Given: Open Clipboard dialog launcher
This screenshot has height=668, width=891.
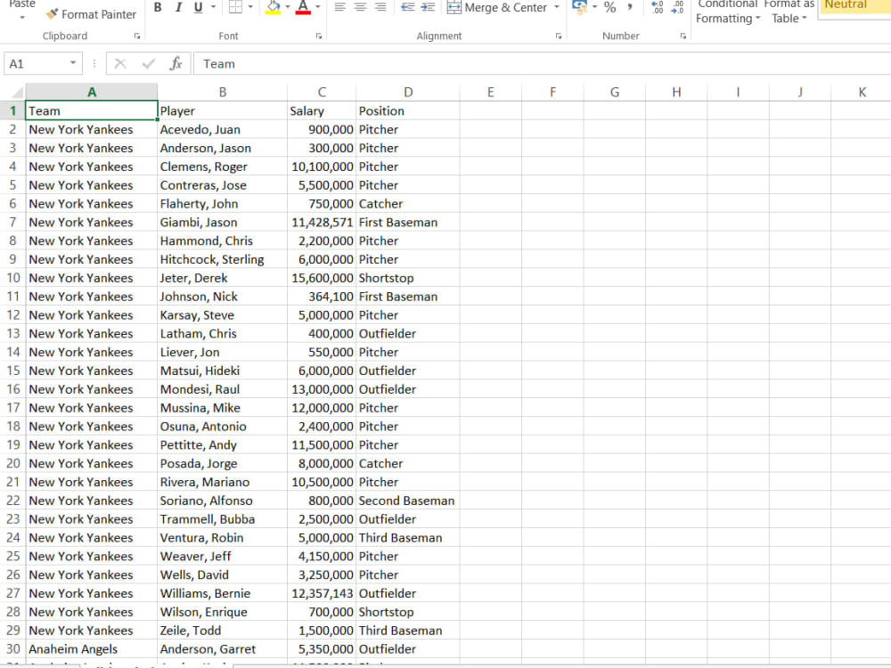Looking at the screenshot, I should point(137,36).
